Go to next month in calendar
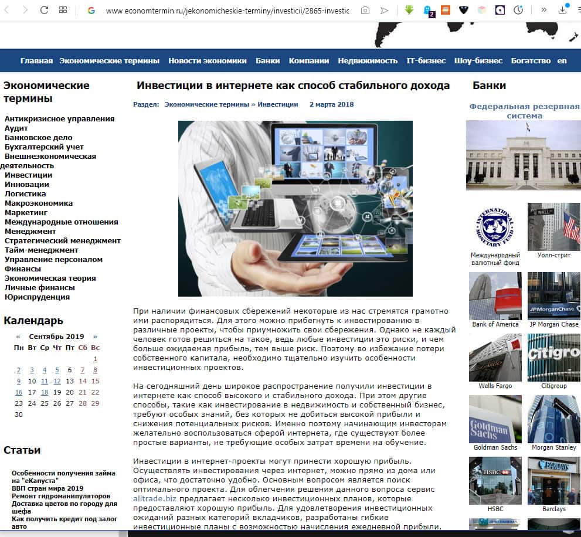The height and width of the screenshot is (537, 581). click(96, 337)
